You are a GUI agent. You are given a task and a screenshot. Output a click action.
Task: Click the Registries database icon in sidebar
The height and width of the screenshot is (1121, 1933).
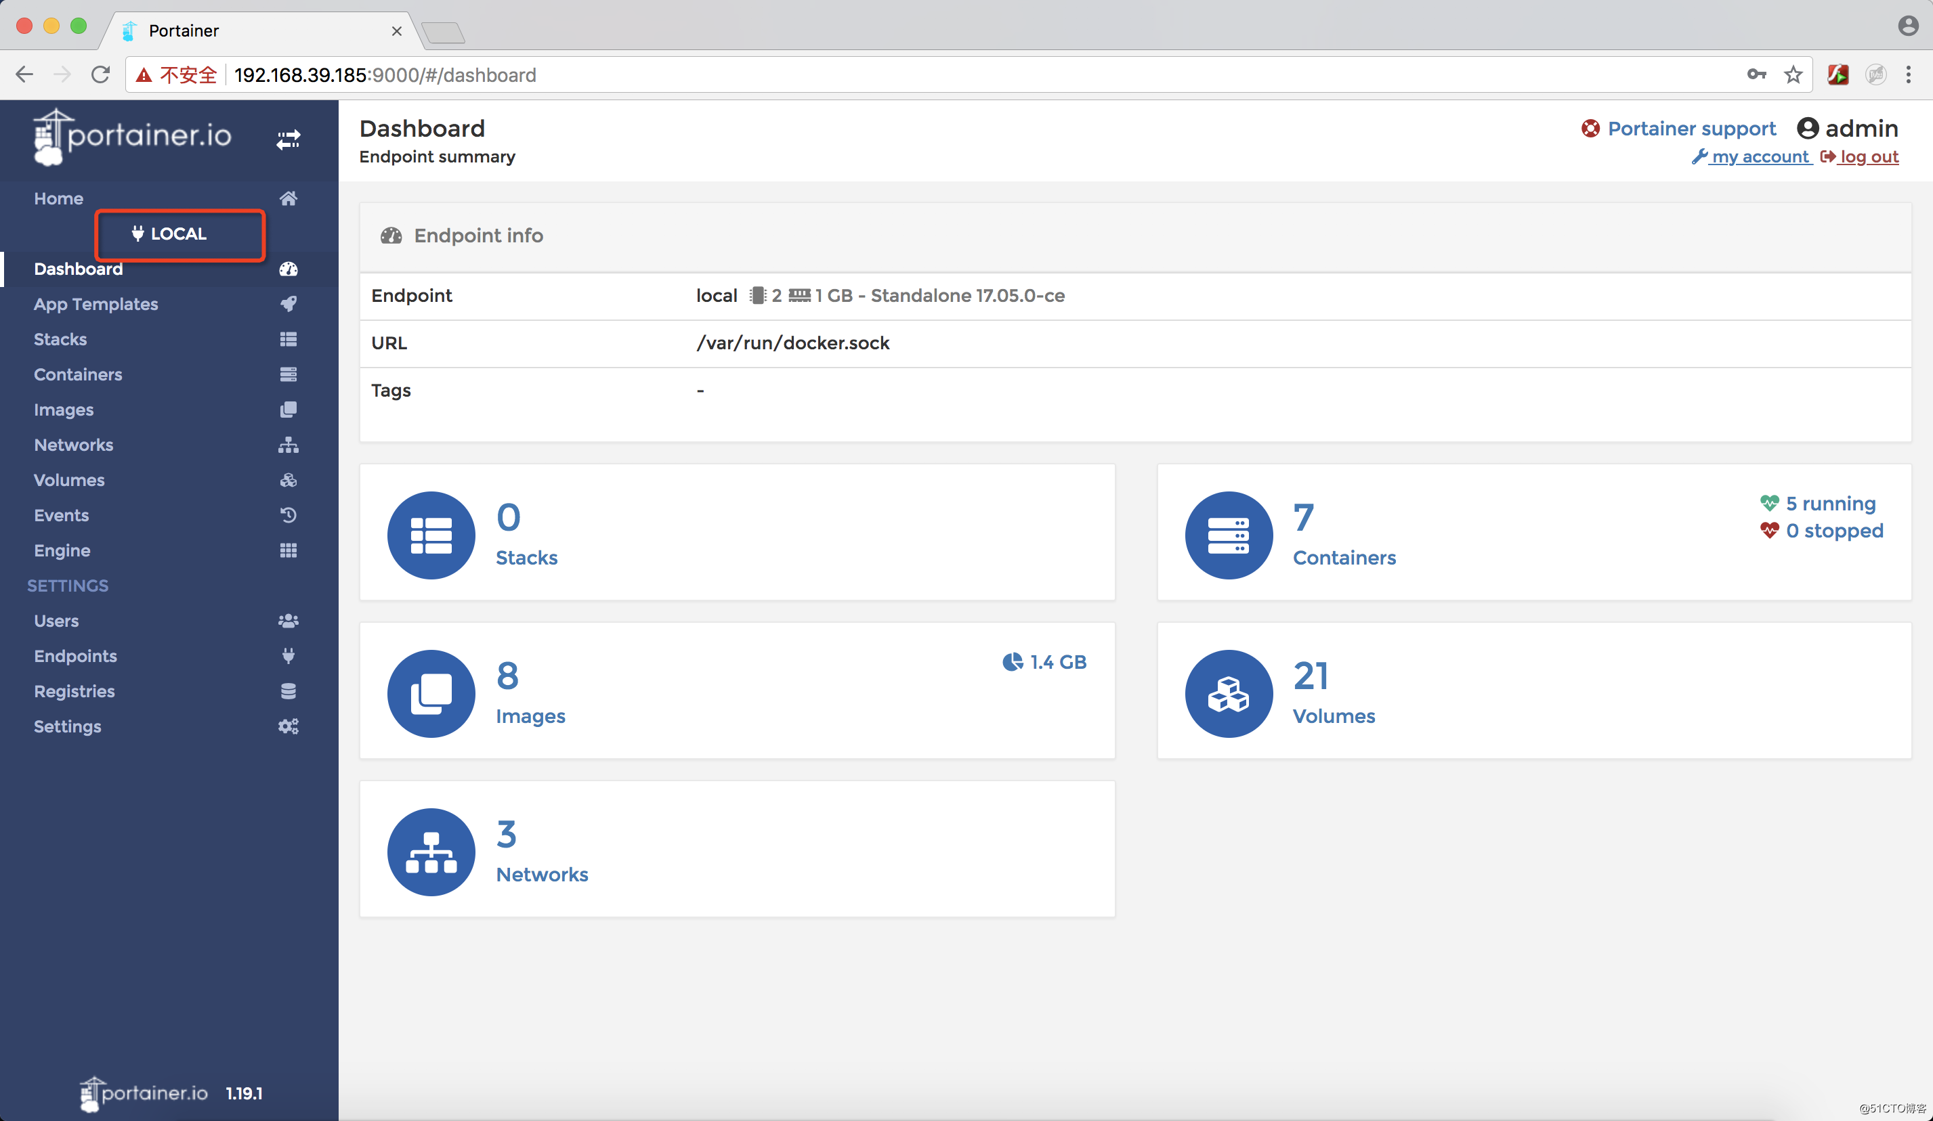(x=289, y=691)
